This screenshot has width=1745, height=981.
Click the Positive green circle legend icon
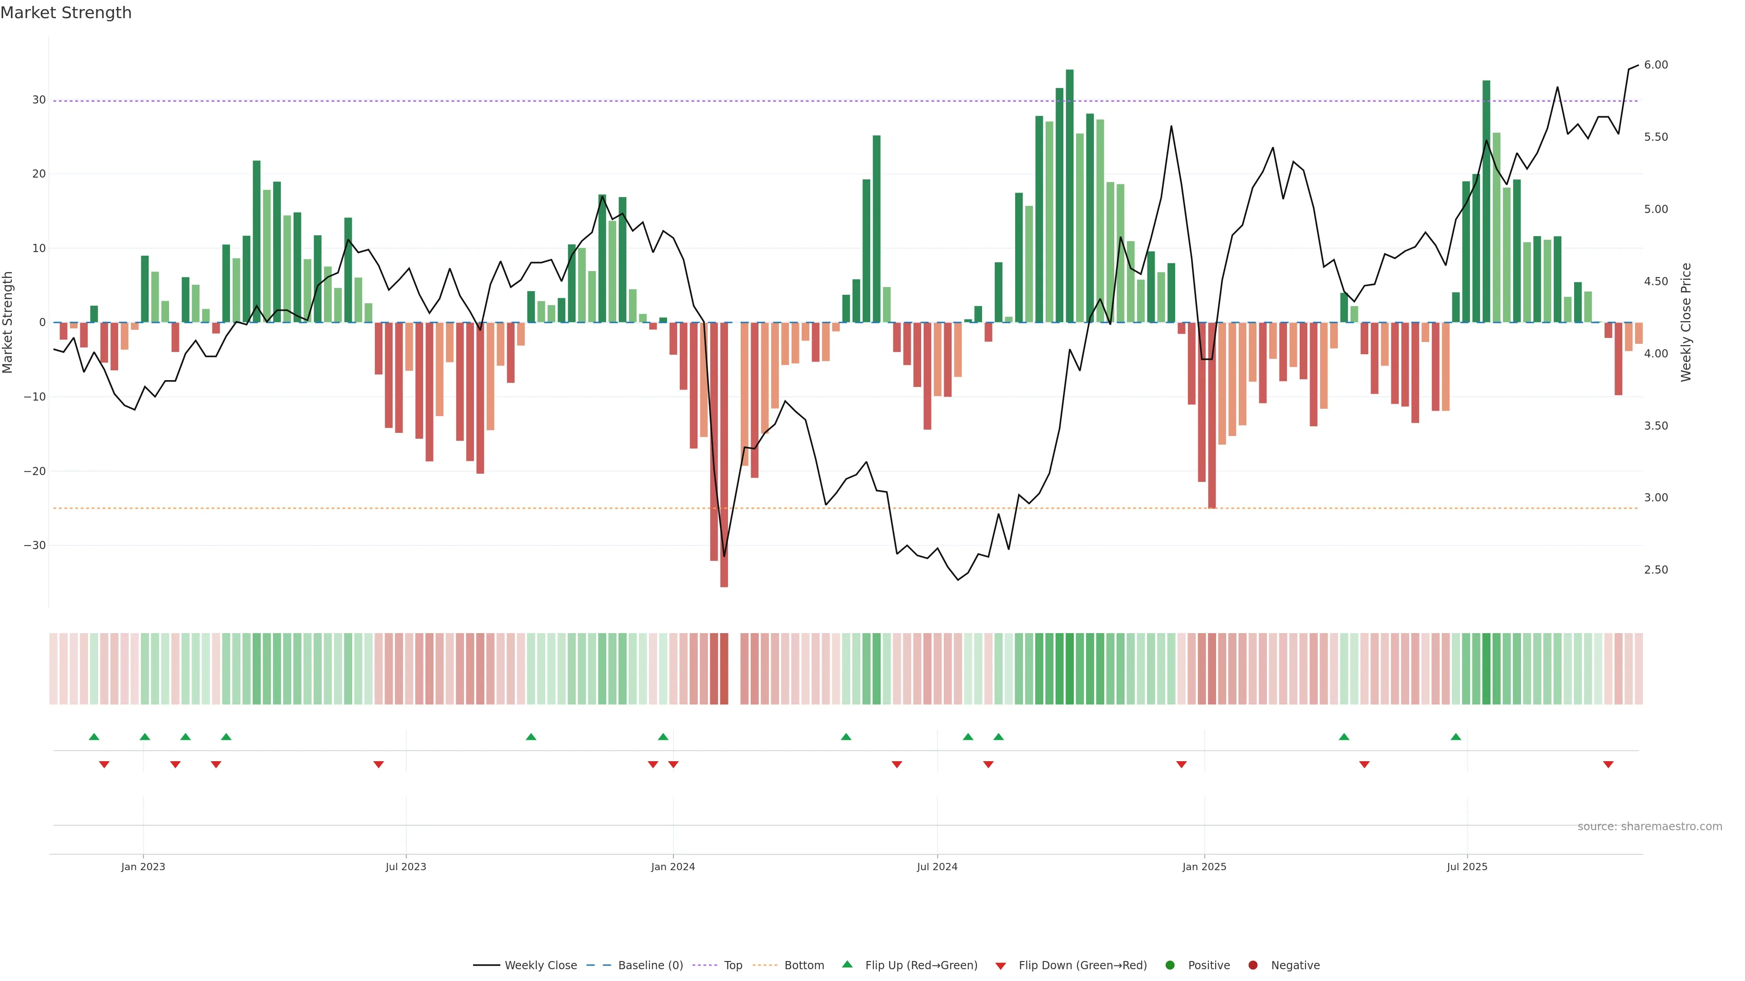click(x=1170, y=966)
